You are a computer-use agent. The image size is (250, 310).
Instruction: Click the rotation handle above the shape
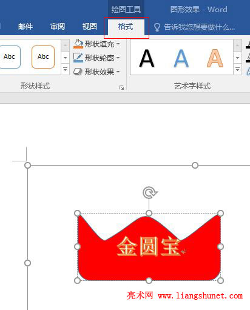pos(150,192)
